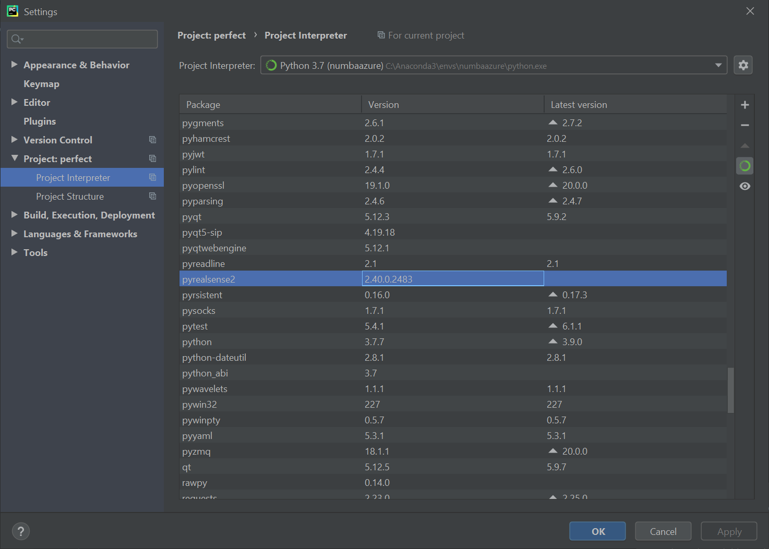Show early release versions with eye toggle
The image size is (769, 549).
(x=745, y=185)
